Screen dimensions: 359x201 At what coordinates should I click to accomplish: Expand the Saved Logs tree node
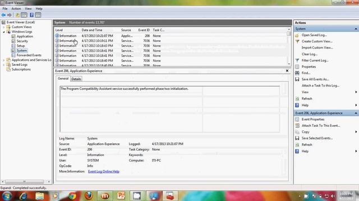pyautogui.click(x=4, y=65)
